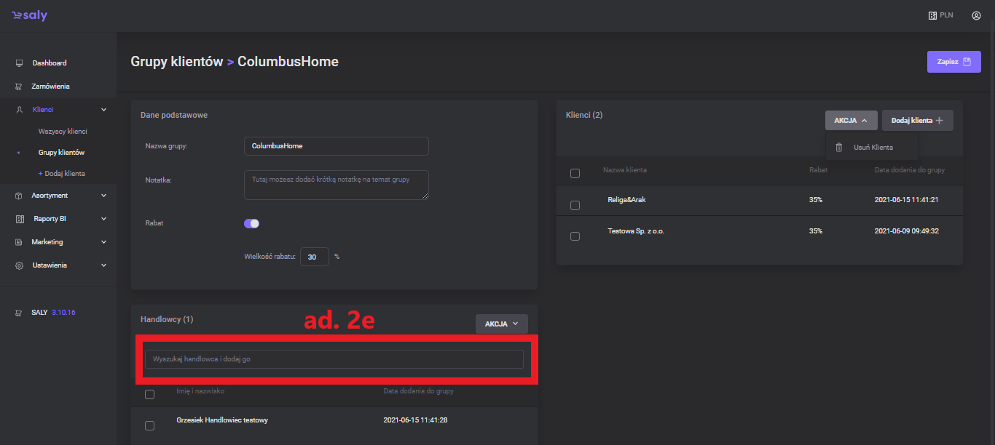Tick the Grzesiek Handlowiec testowy checkbox
Image resolution: width=995 pixels, height=445 pixels.
149,425
